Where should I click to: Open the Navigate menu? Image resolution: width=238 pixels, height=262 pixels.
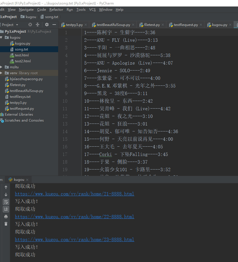[x=26, y=10]
